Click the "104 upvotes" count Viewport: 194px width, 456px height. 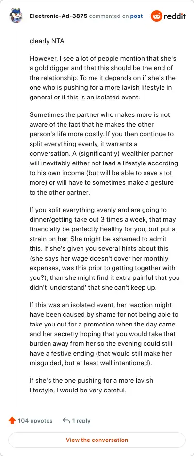(x=35, y=421)
